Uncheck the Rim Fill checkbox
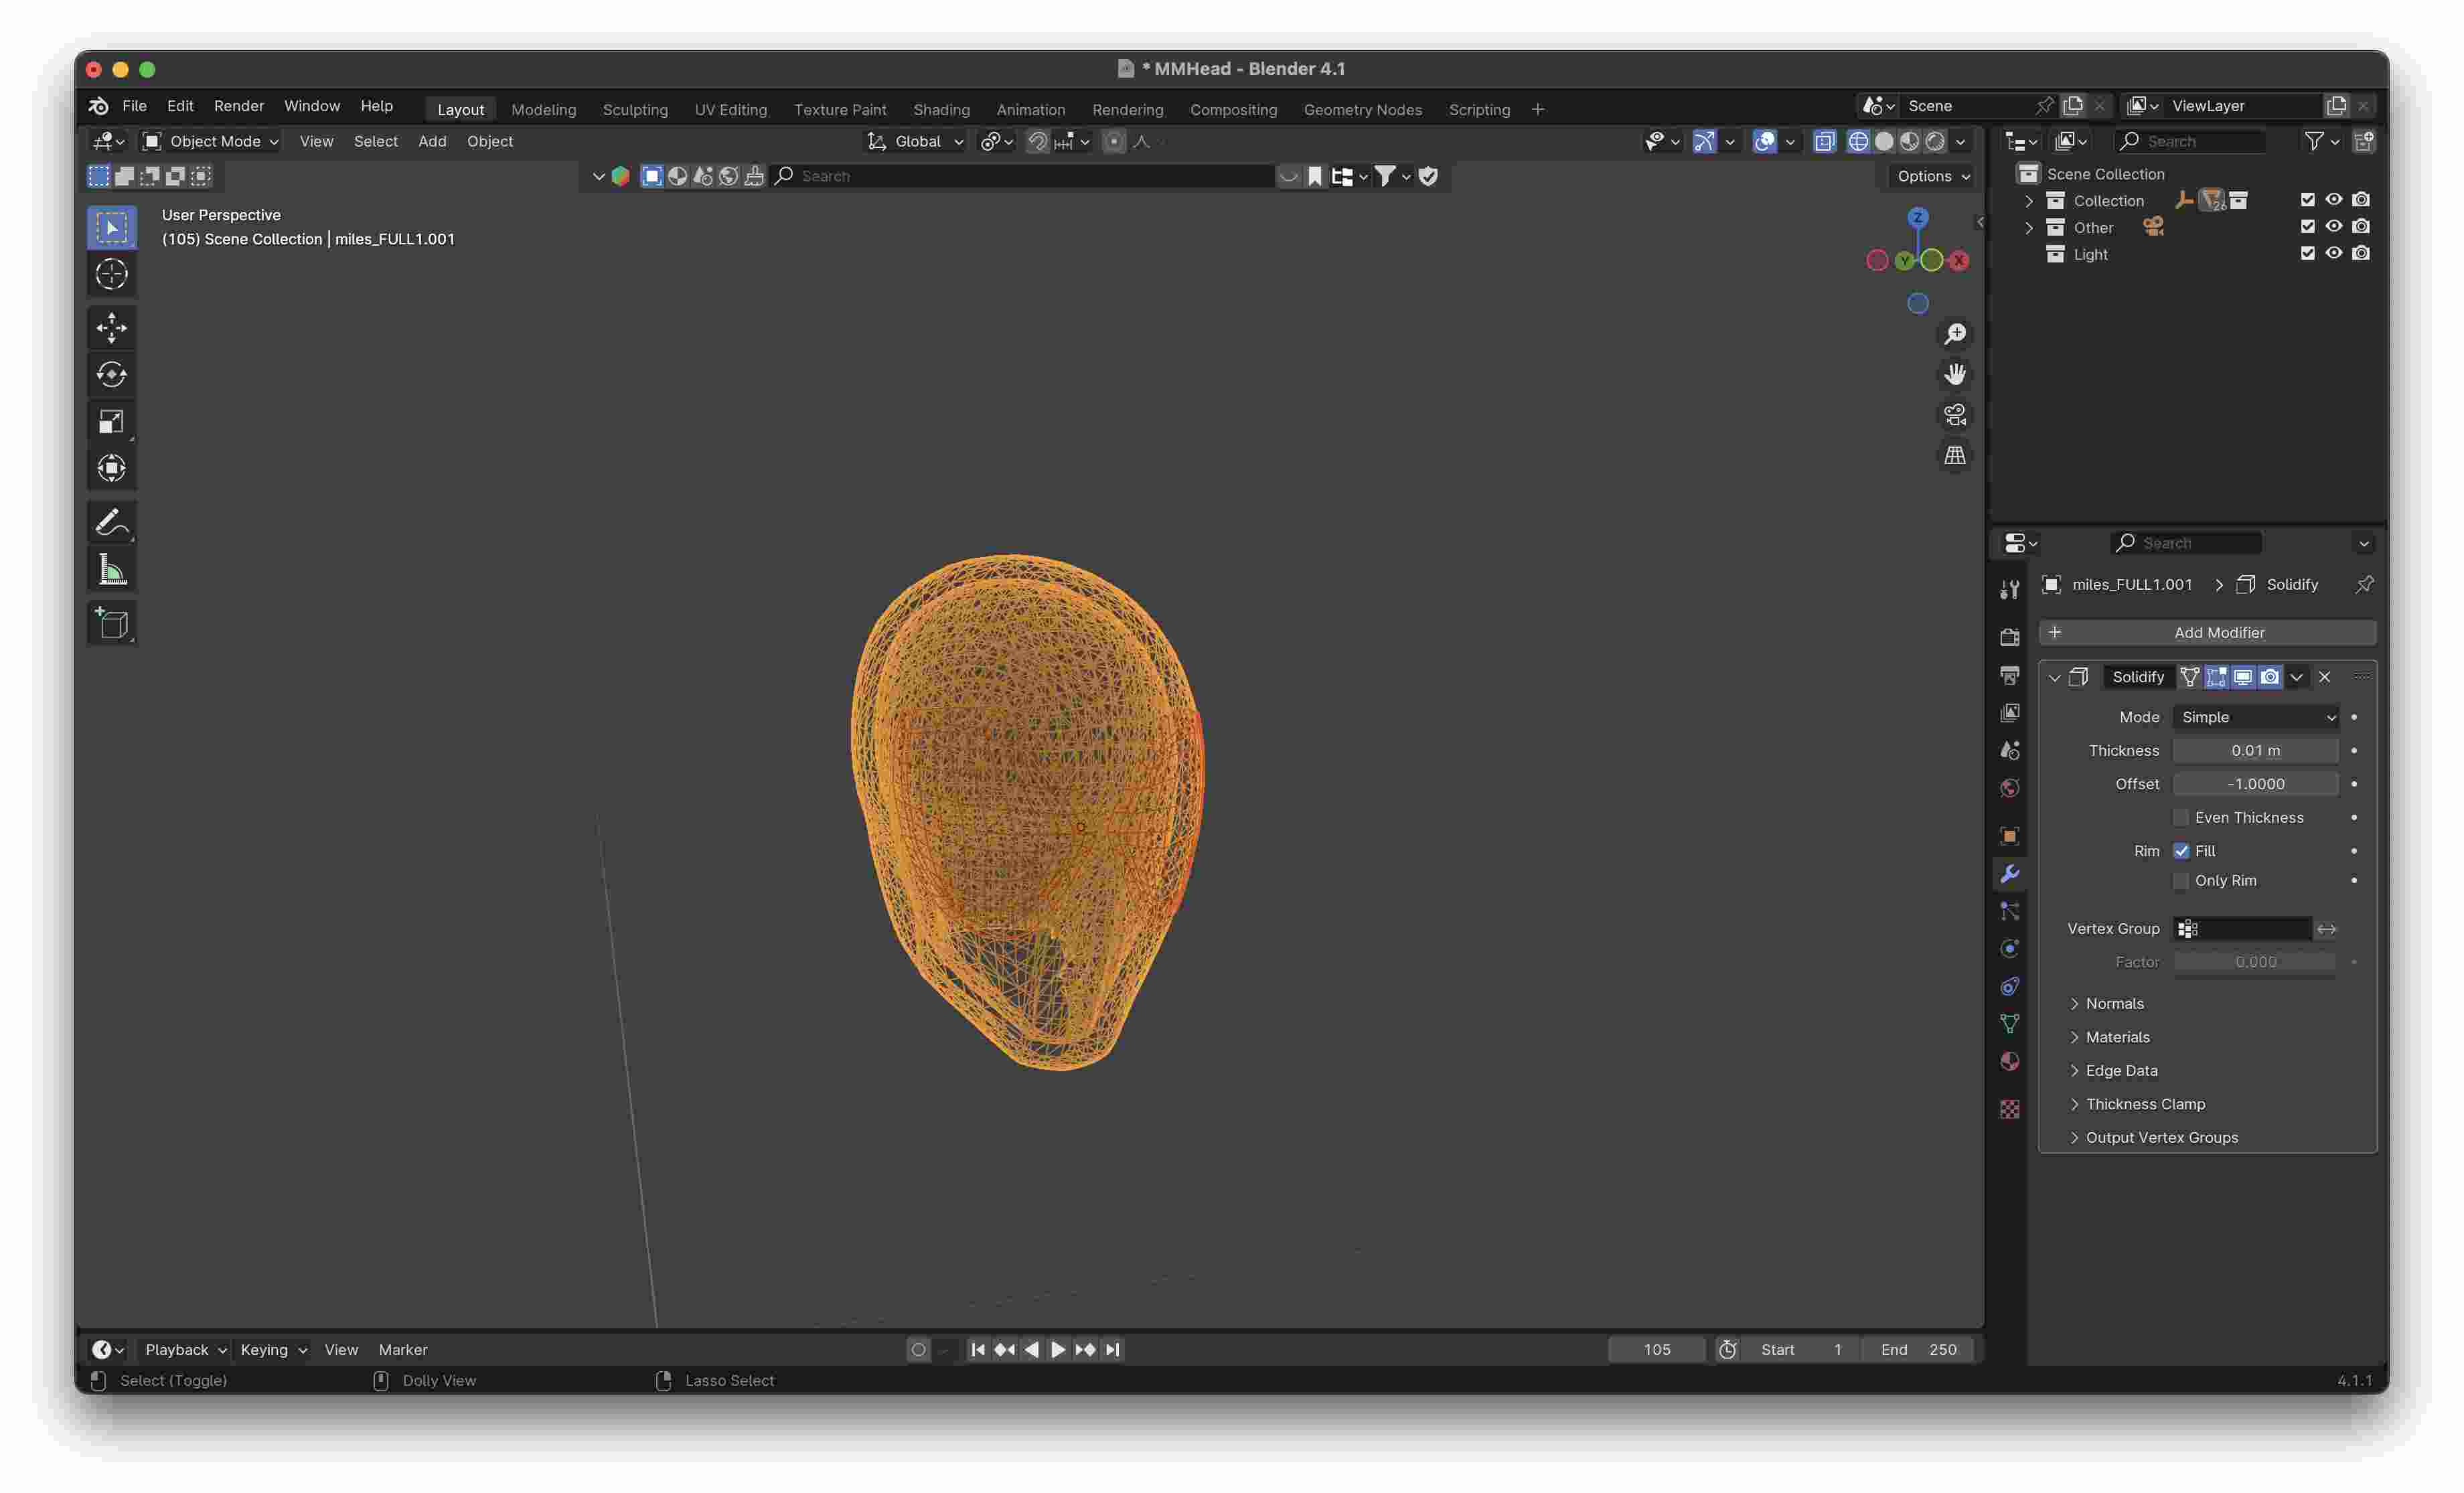 [2181, 851]
